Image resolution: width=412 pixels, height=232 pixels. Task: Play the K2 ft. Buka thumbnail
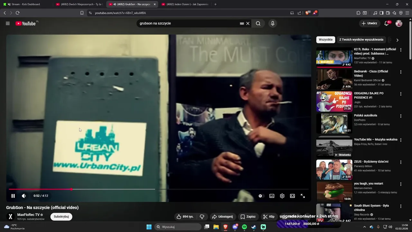[334, 57]
